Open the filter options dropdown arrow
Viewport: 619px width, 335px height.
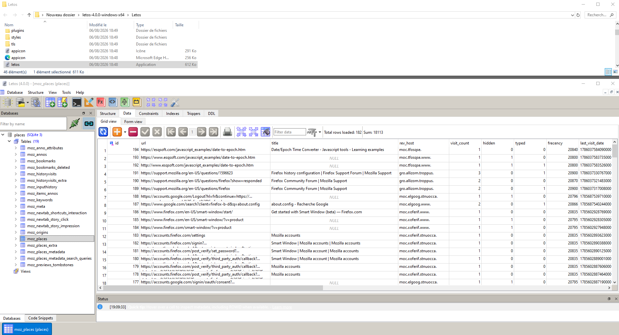tap(320, 132)
